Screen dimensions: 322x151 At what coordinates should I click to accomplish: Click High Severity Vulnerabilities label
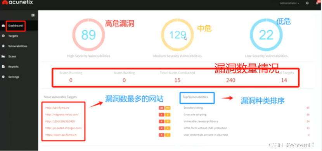(x=88, y=56)
